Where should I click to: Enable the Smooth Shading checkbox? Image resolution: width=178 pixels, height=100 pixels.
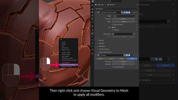point(113,67)
